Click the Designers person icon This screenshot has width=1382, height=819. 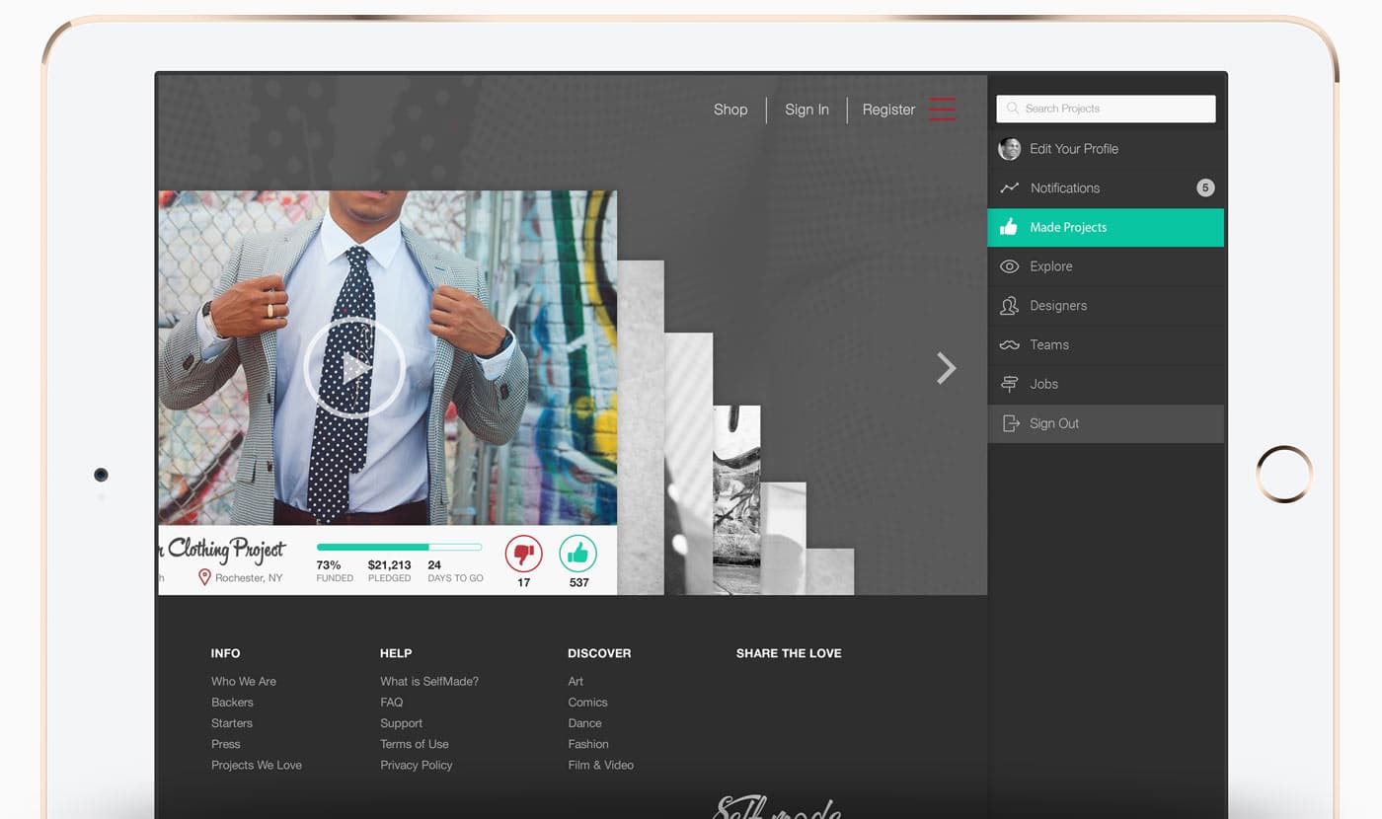pyautogui.click(x=1009, y=306)
